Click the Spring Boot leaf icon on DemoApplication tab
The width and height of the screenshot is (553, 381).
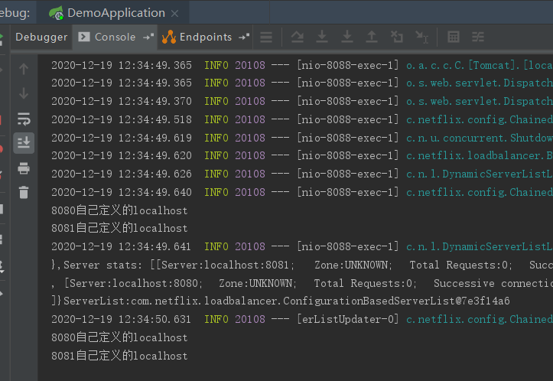click(x=56, y=13)
